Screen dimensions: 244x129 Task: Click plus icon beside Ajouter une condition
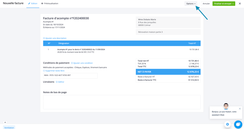click(72, 63)
